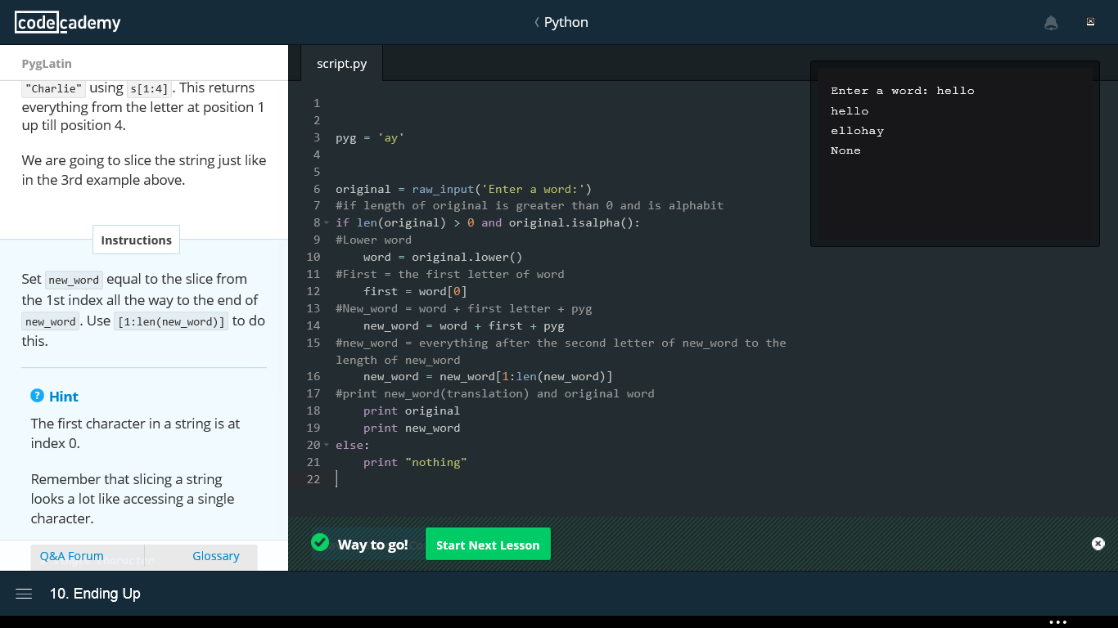Click the green checkmark next to Way to go!
Image resolution: width=1118 pixels, height=628 pixels.
[319, 542]
